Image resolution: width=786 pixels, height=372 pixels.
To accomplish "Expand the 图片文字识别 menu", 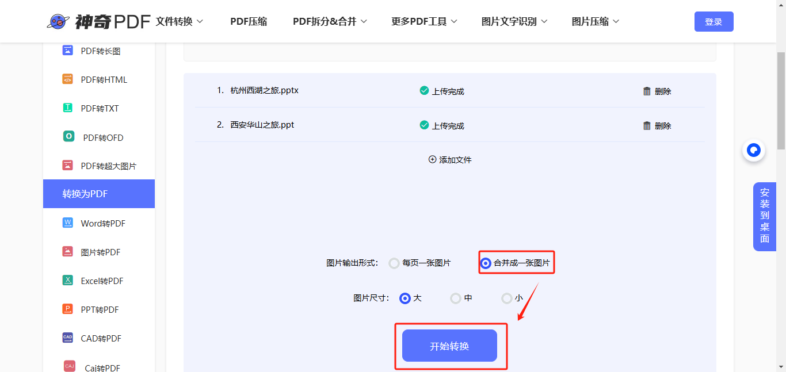I will click(514, 21).
